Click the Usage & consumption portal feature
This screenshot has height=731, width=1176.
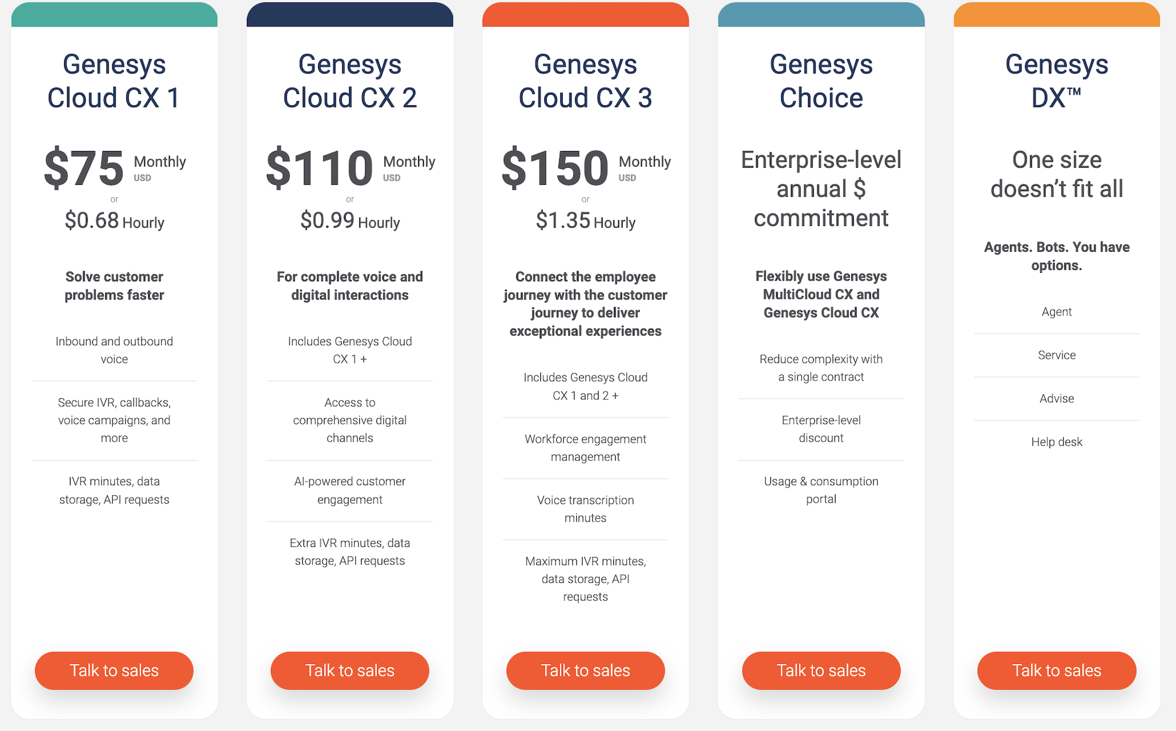tap(821, 490)
